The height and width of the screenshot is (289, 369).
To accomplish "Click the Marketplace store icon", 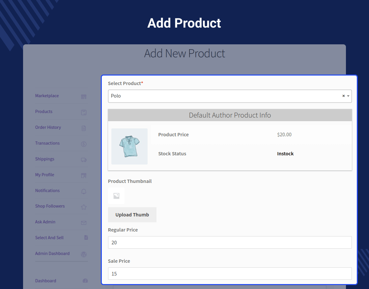I will click(84, 97).
